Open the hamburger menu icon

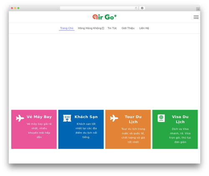[x=196, y=17]
